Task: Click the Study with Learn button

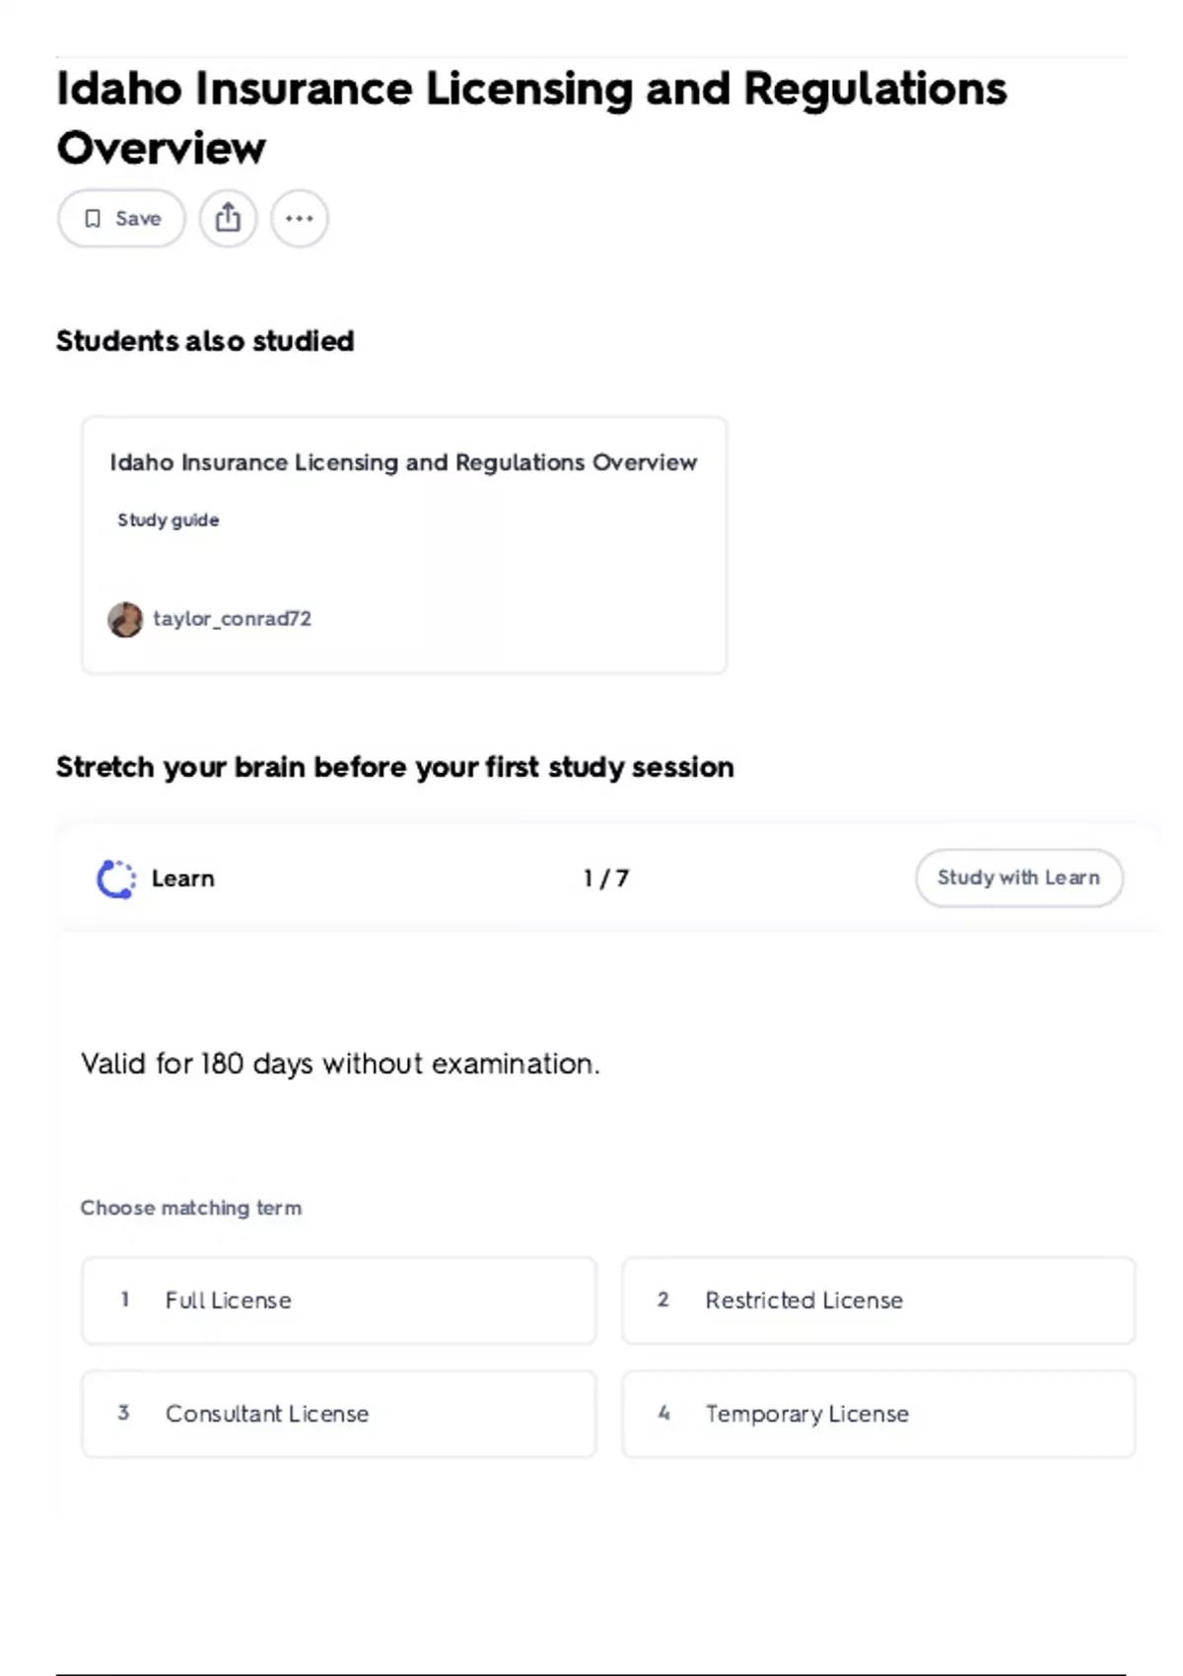Action: click(x=1018, y=877)
